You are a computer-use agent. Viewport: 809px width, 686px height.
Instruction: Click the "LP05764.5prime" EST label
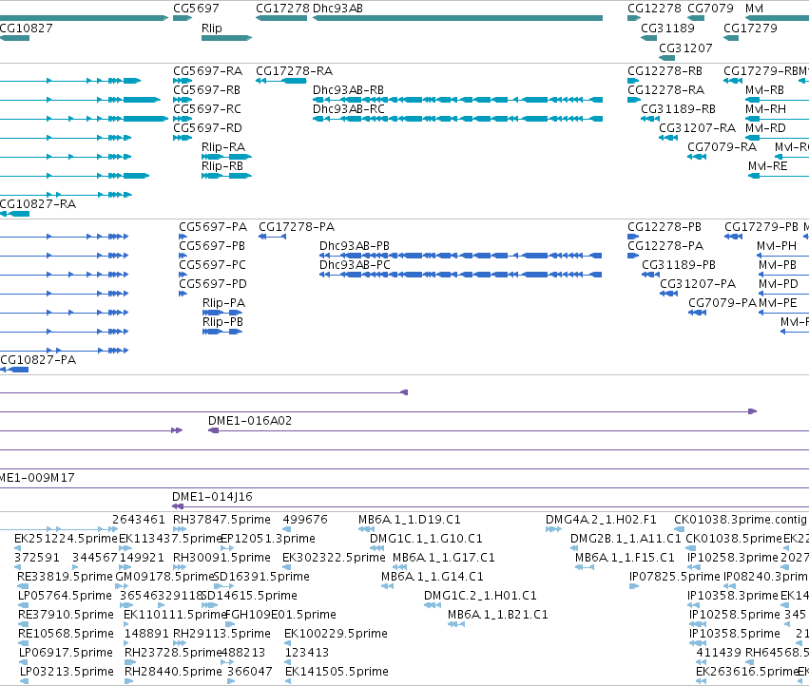[65, 595]
